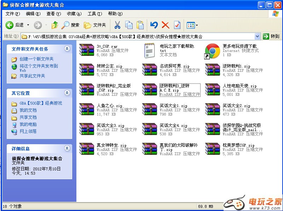Click the 创建一个新文件夹 link
283x211 pixels.
pyautogui.click(x=36, y=59)
